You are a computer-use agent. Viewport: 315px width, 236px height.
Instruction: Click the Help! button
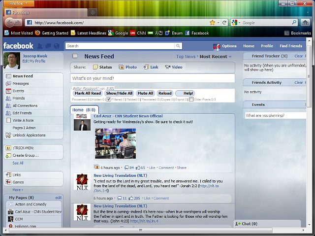(185, 93)
